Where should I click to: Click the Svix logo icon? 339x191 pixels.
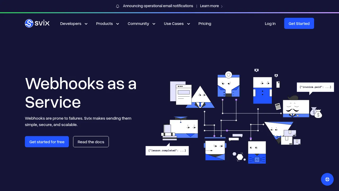coord(29,23)
